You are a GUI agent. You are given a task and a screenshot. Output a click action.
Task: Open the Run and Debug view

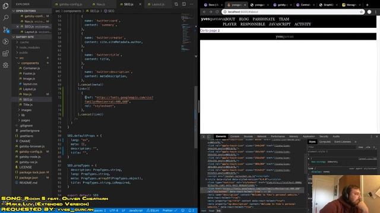[x=5, y=41]
